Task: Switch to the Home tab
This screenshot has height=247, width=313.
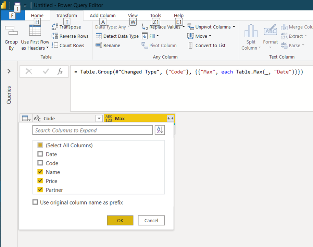Action: click(x=37, y=15)
